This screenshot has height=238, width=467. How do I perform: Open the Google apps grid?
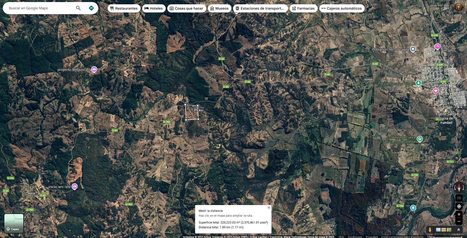coord(446,7)
